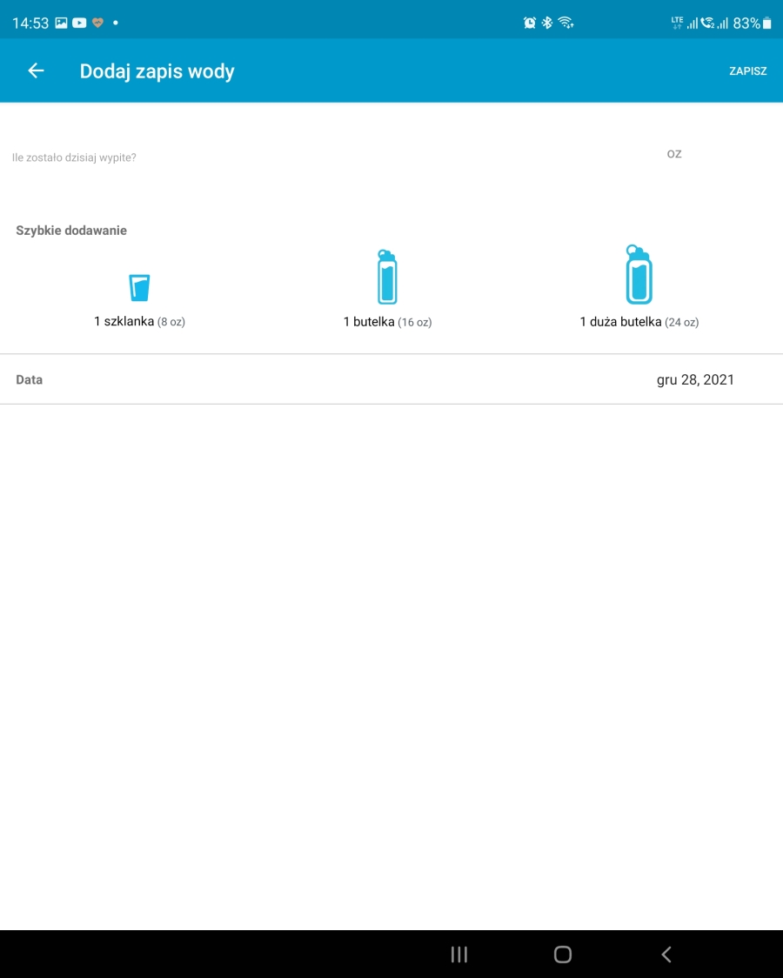Select the '1 duża butelka (24 oz)' label
The height and width of the screenshot is (978, 783).
point(639,322)
